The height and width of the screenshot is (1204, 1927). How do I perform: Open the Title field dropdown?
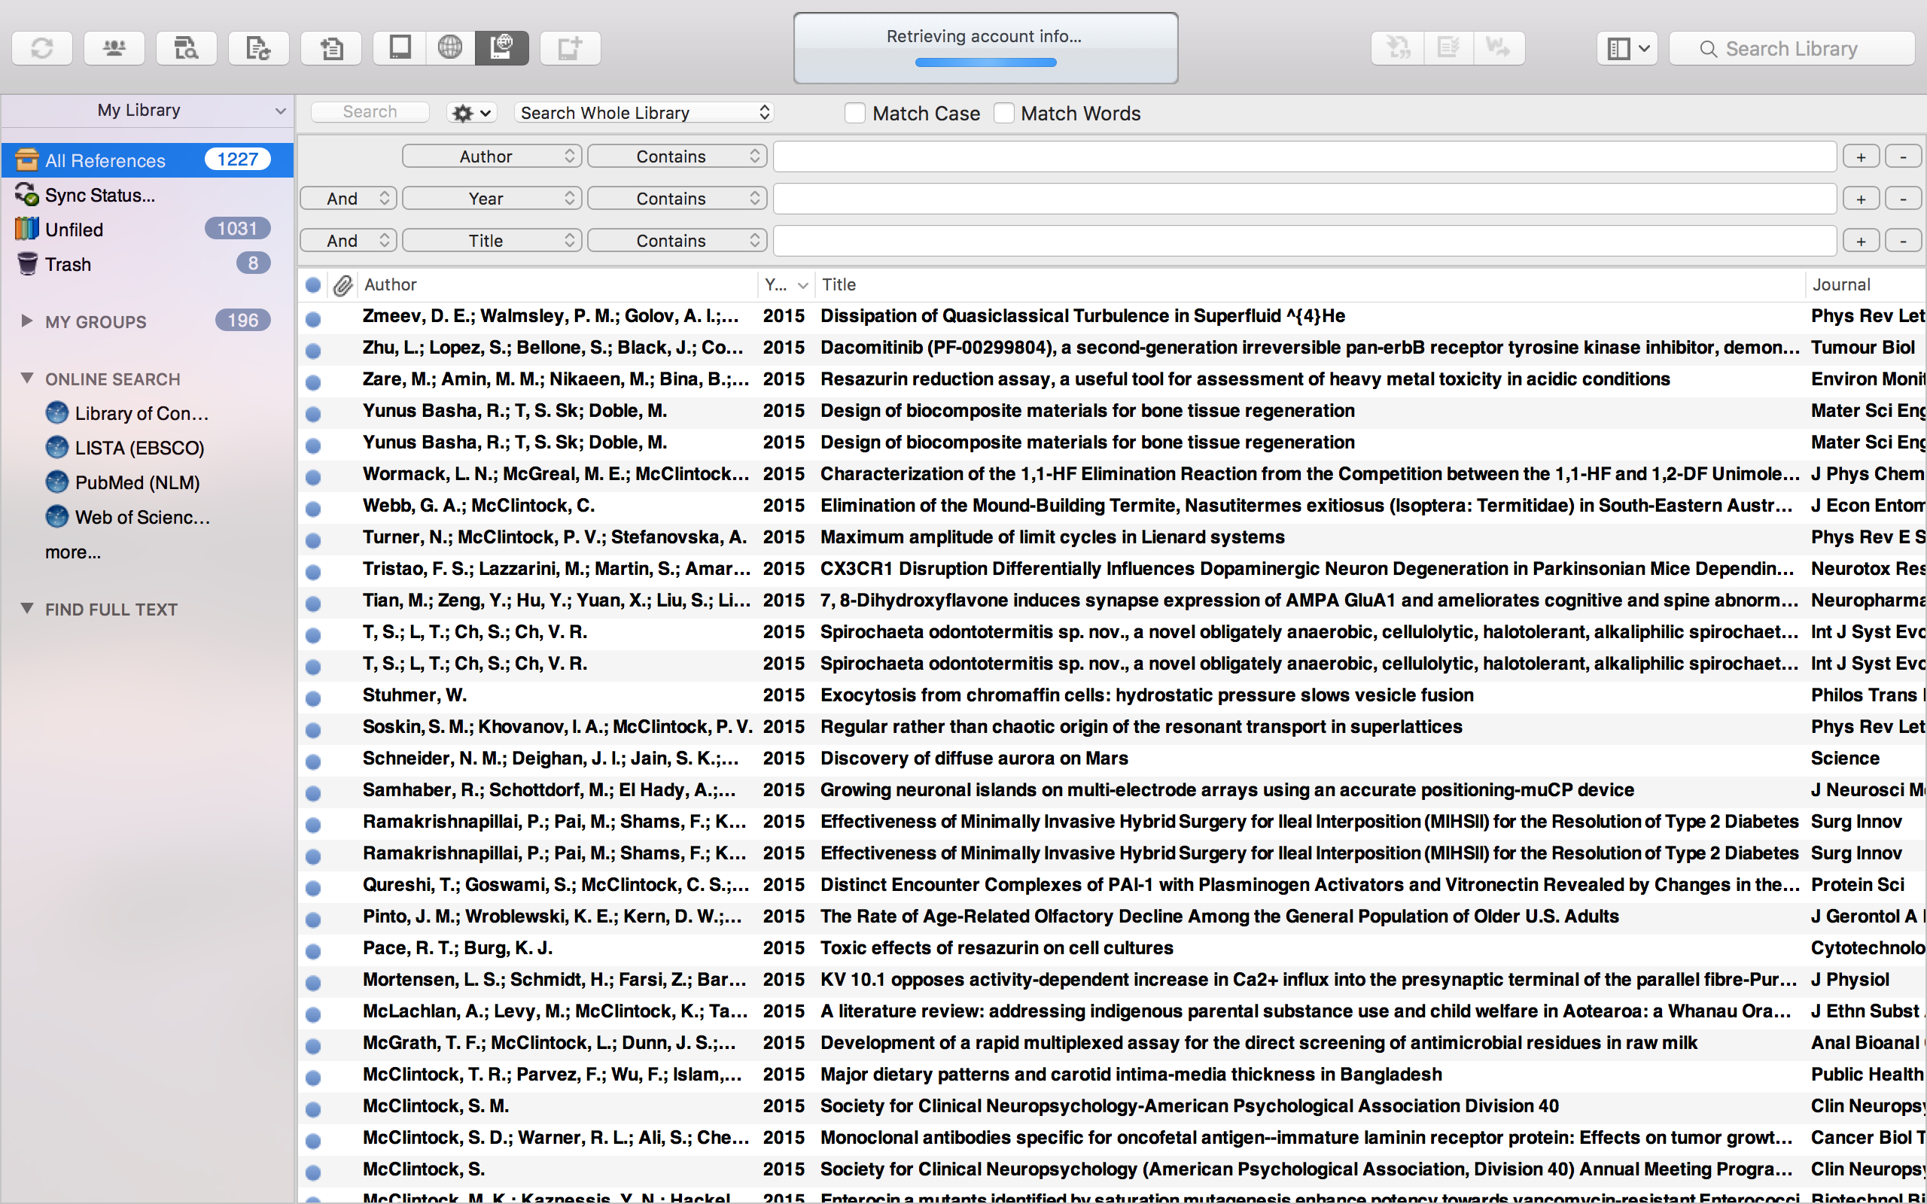(492, 241)
